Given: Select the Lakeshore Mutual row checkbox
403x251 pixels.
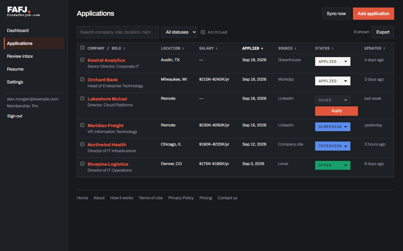Looking at the screenshot, I should [x=82, y=98].
